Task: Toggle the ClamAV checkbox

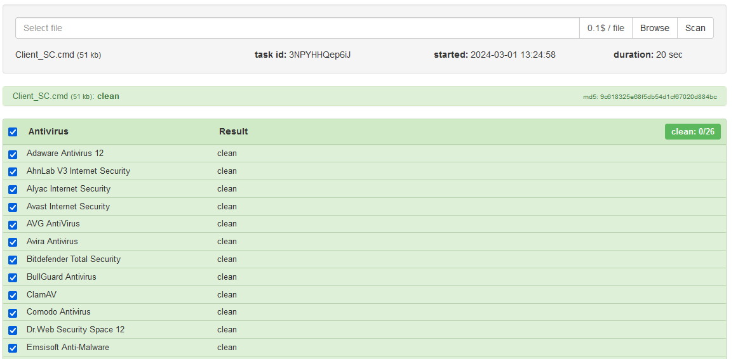Action: (x=13, y=296)
